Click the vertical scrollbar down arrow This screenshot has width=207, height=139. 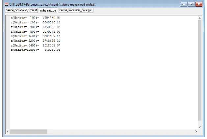coord(200,127)
